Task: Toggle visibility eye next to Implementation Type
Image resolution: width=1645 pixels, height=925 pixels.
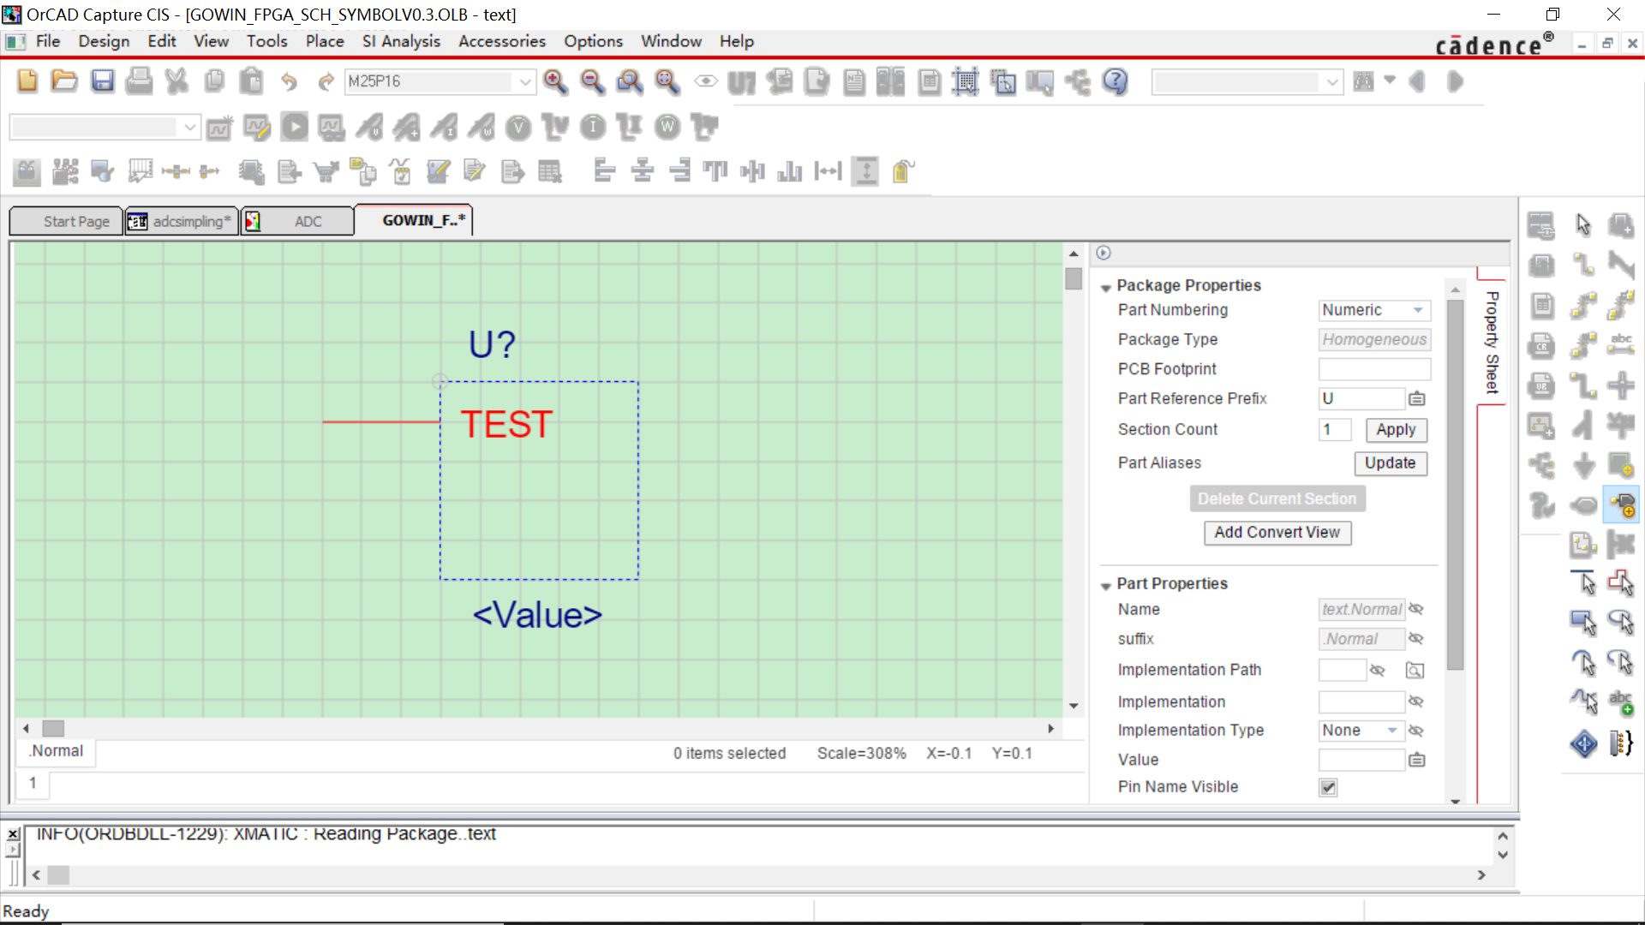Action: click(x=1416, y=731)
